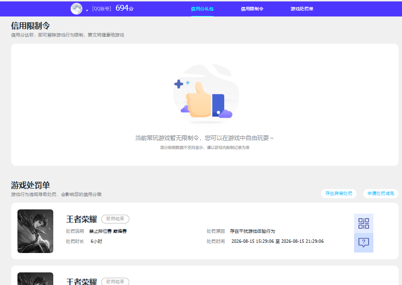Click the 部分限制数据不支持显示 note
This screenshot has width=402, height=285.
pos(204,147)
